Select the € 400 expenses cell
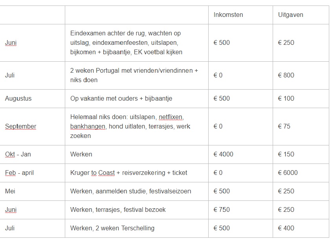Image resolution: width=332 pixels, height=248 pixels. (x=286, y=228)
